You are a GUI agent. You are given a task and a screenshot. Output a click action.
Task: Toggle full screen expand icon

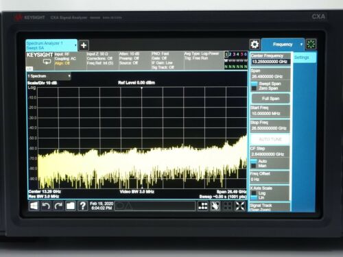[240, 206]
